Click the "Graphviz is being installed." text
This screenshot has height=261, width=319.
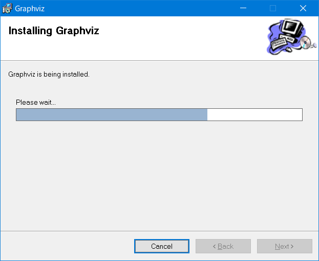coord(49,75)
